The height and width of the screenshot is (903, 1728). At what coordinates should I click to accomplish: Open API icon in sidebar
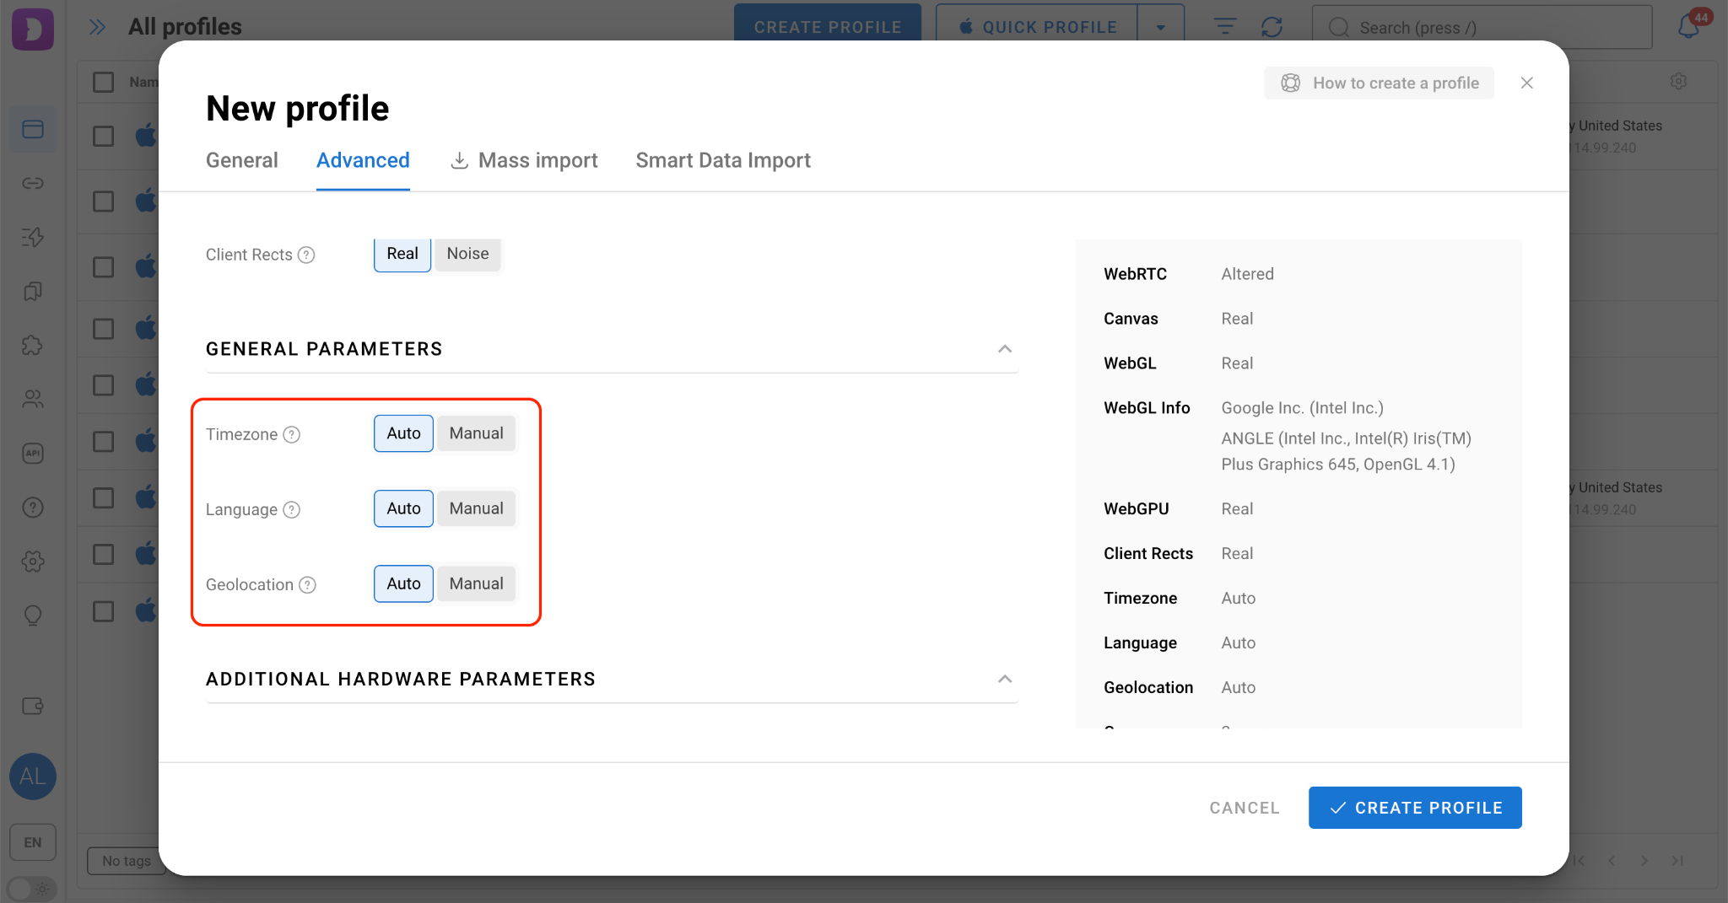coord(33,453)
